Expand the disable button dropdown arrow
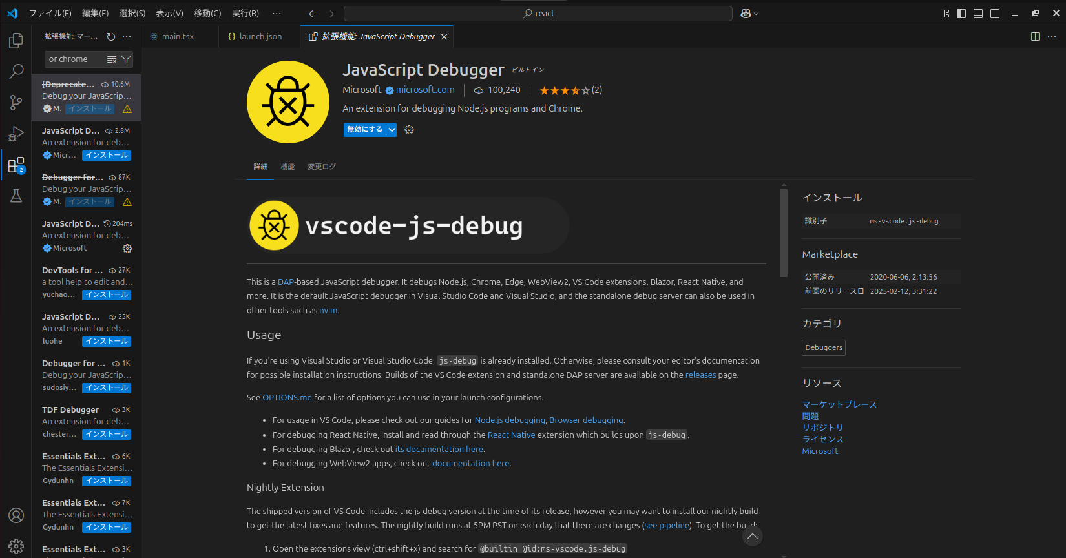Viewport: 1066px width, 558px height. coord(392,130)
